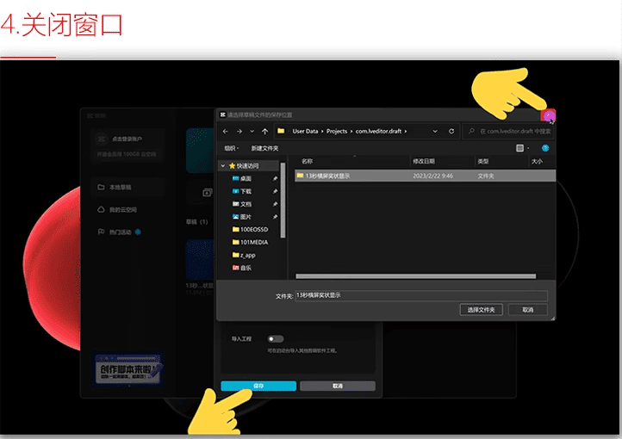Open the recent locations dropdown arrow

tap(252, 131)
